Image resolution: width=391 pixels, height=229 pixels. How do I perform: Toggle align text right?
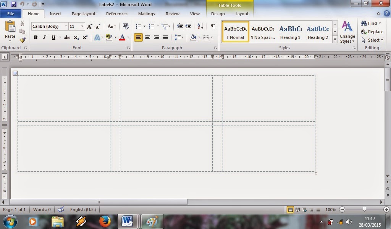[156, 38]
